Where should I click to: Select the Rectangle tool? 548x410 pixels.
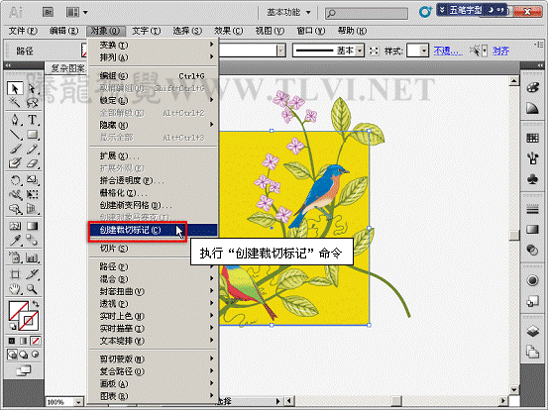click(32, 135)
